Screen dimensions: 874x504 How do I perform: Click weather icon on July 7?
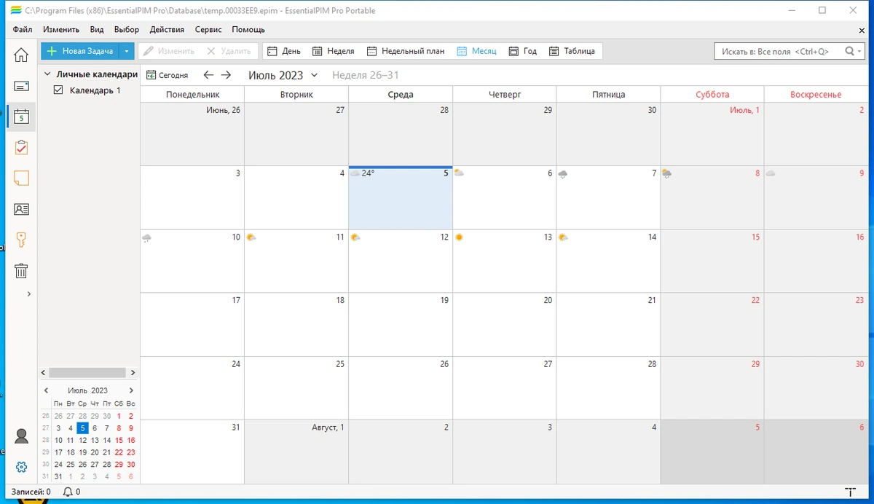click(x=563, y=173)
